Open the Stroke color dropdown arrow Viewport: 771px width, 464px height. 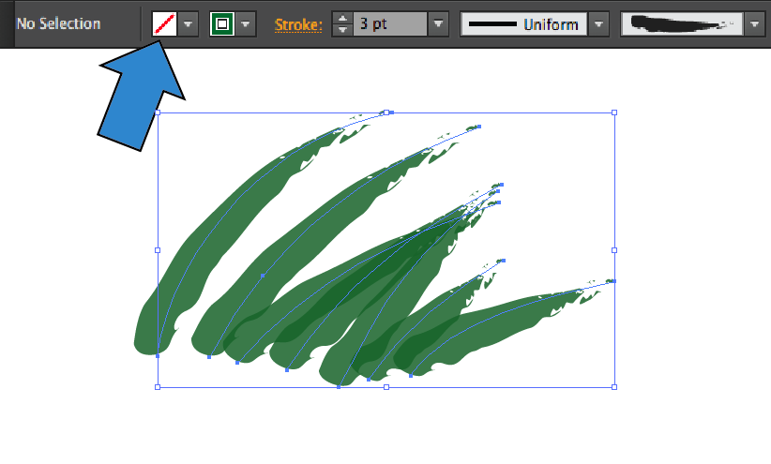pos(246,23)
